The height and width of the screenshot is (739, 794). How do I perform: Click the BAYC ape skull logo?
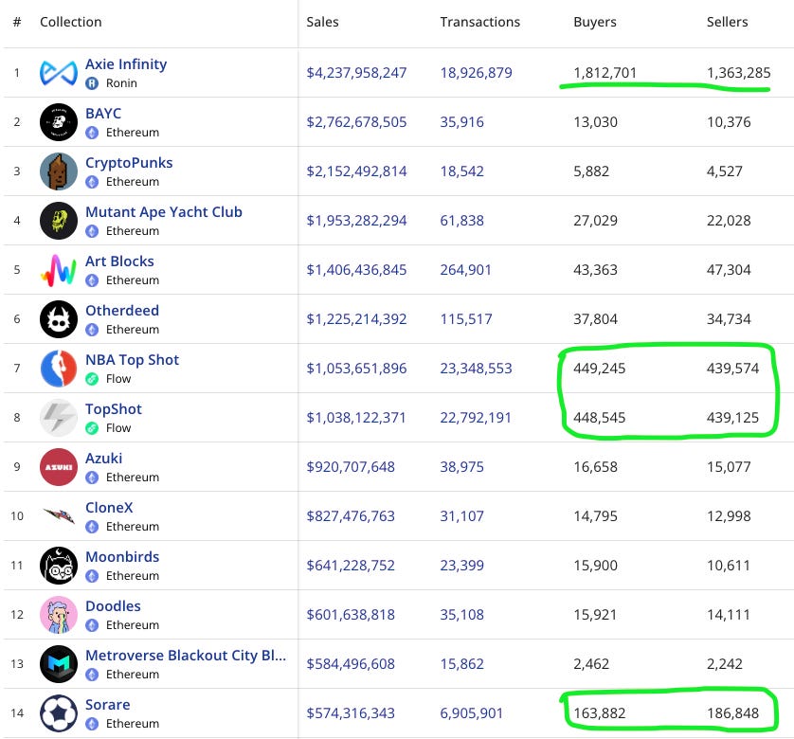click(59, 122)
